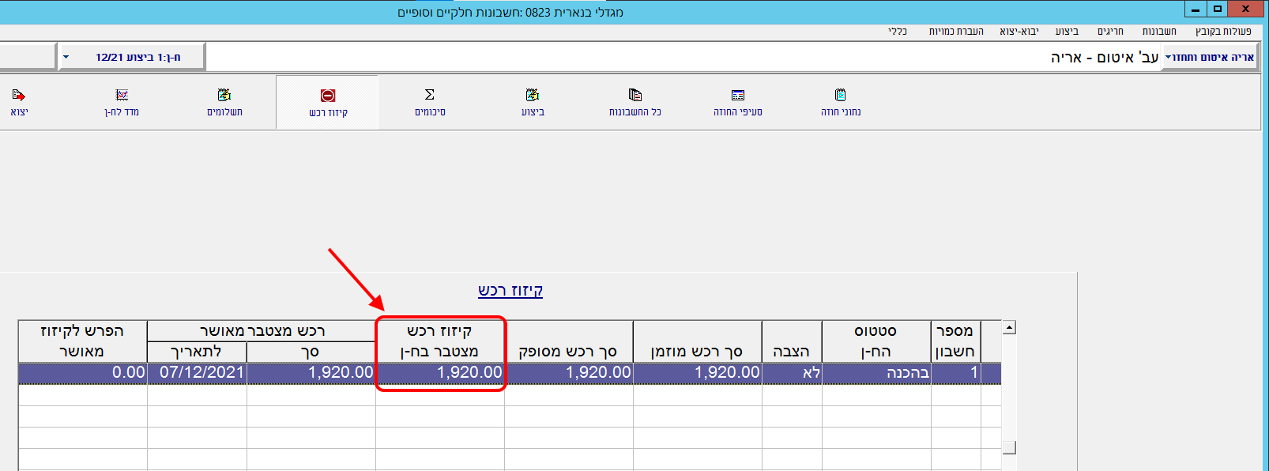Viewport: 1269px width, 471px height.
Task: Open the יבוא-יצוא menu
Action: coord(1019,31)
